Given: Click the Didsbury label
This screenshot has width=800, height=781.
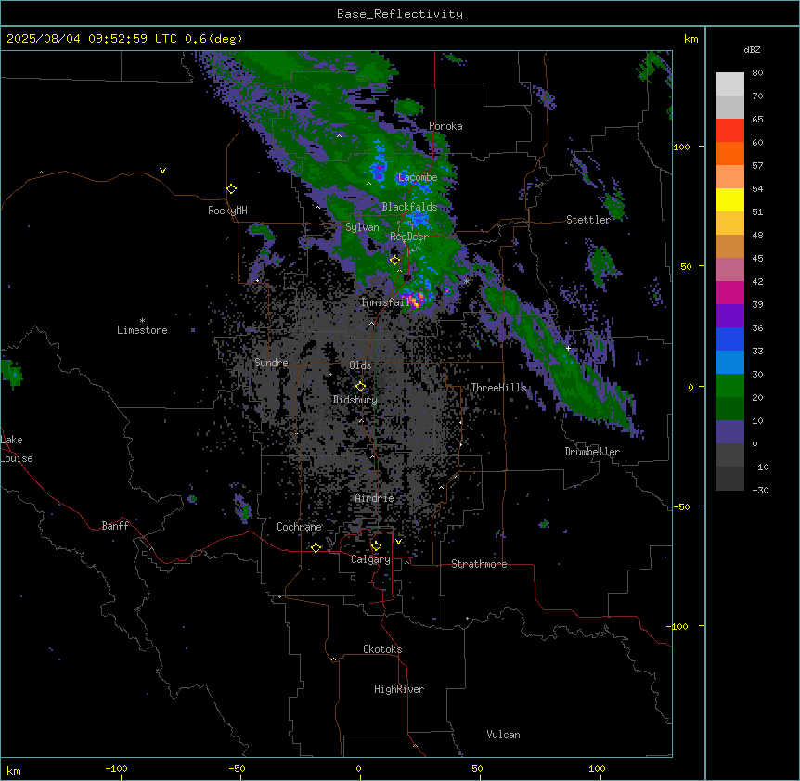Looking at the screenshot, I should pos(355,400).
